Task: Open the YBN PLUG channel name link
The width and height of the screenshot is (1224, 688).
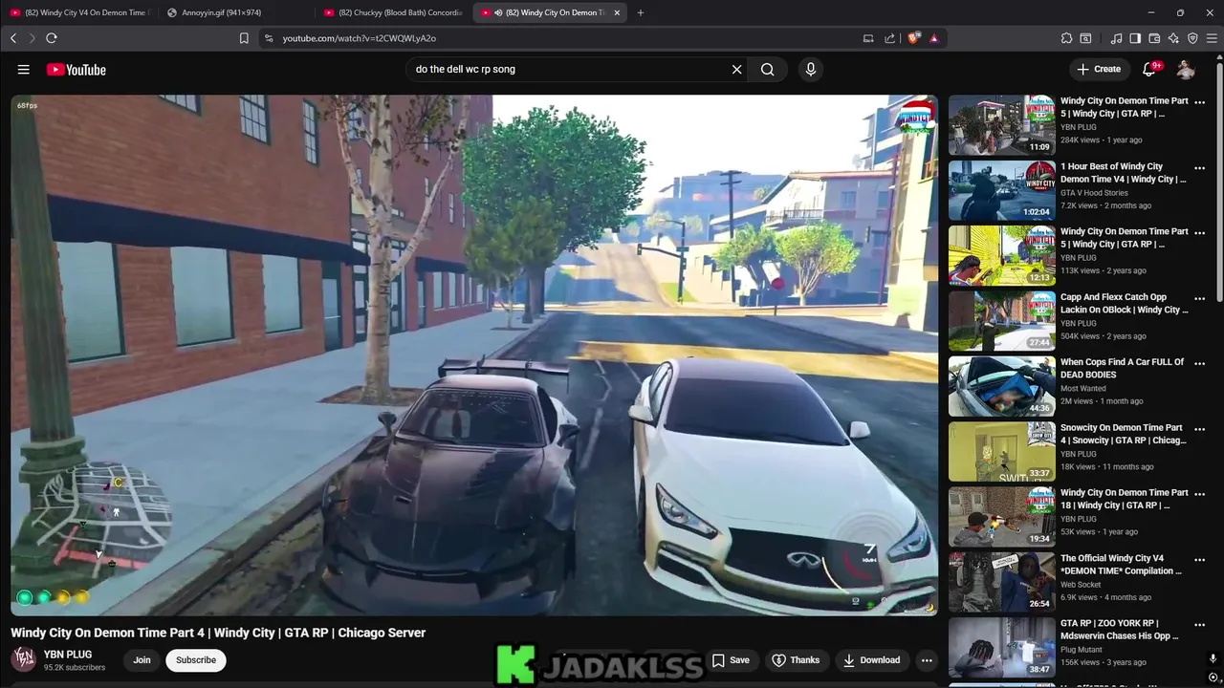Action: (x=68, y=655)
